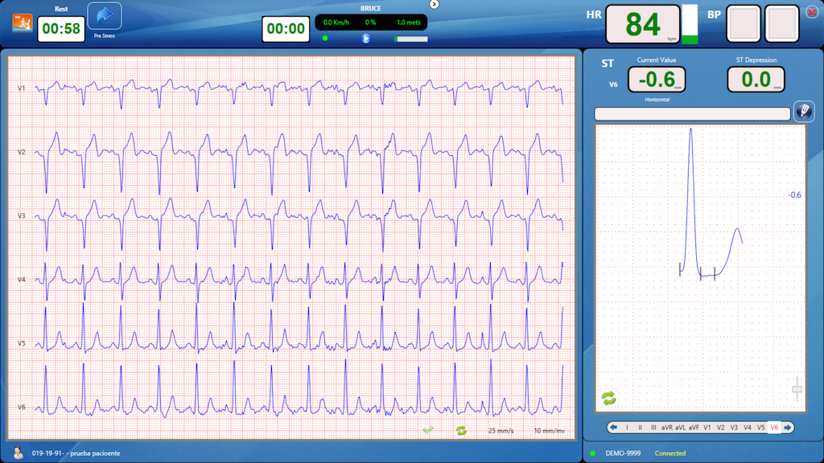Image resolution: width=824 pixels, height=463 pixels.
Task: Select lead V1 in lead selector
Action: point(707,428)
